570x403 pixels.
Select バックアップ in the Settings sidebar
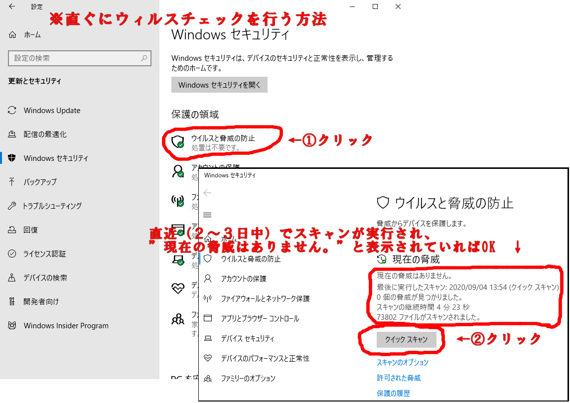(x=40, y=182)
